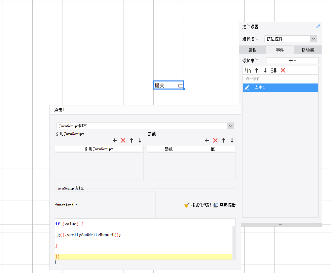
Task: Move the event up in the event list
Action: [x=257, y=70]
